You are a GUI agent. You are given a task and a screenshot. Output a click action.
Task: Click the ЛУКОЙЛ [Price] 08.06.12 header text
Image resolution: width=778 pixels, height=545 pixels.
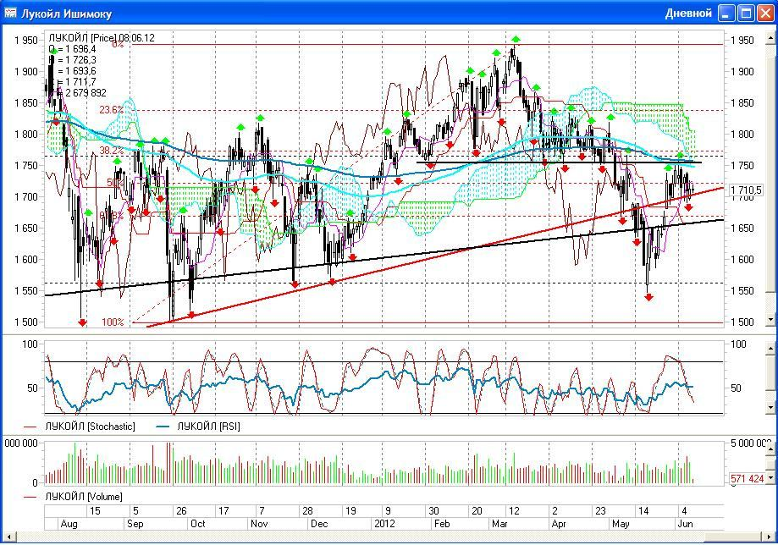[102, 38]
